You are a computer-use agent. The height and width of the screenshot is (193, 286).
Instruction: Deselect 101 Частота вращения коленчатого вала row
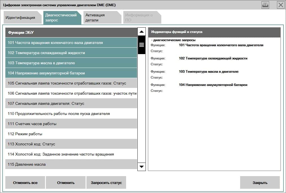(x=71, y=43)
